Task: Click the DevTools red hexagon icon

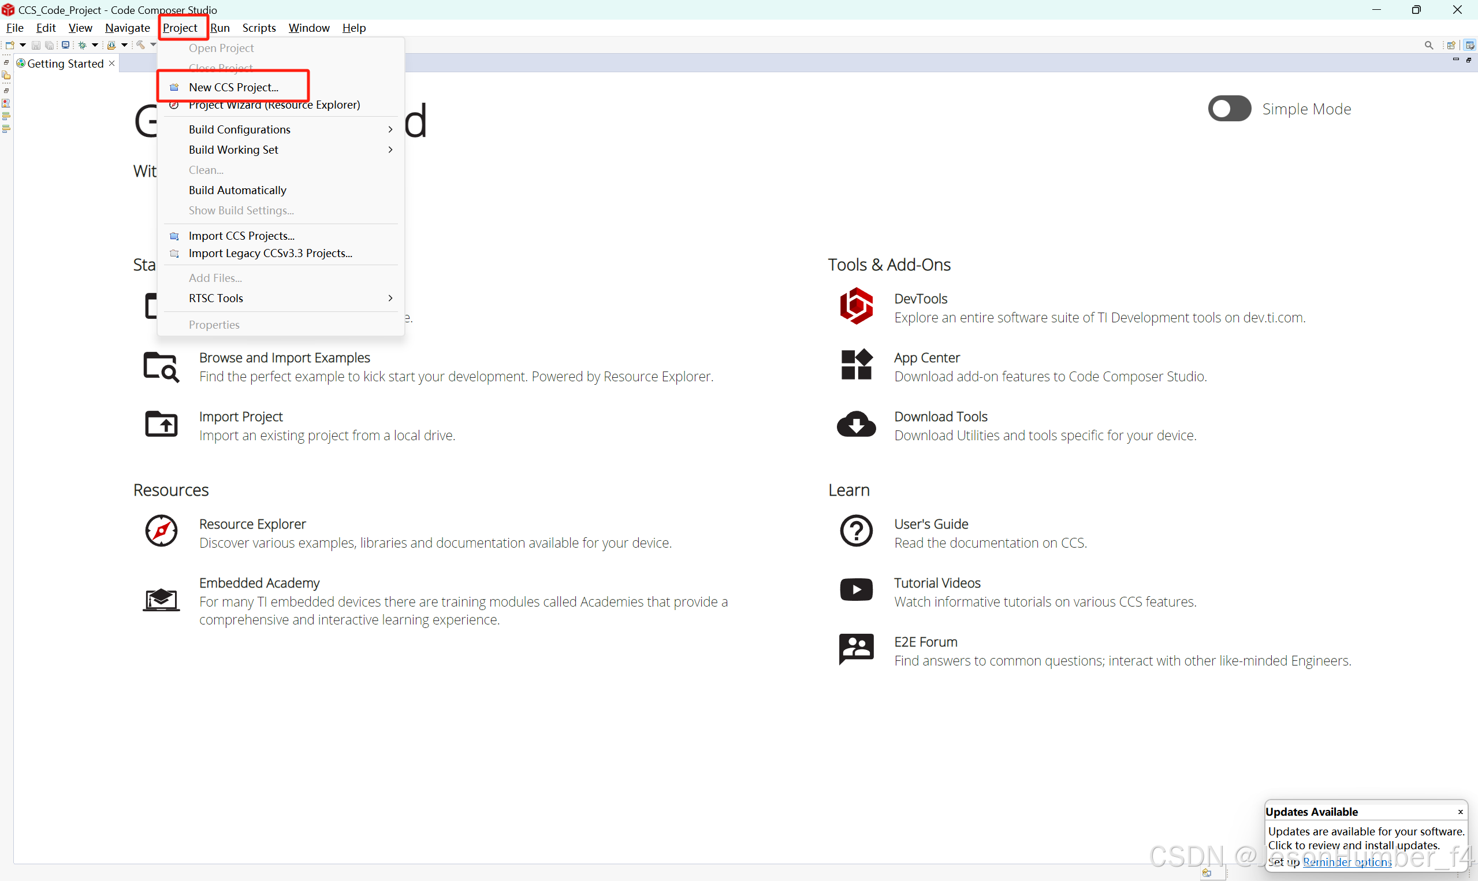Action: (x=855, y=306)
